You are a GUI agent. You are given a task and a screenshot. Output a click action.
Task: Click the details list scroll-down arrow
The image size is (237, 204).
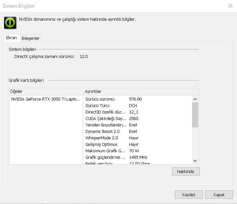[195, 161]
